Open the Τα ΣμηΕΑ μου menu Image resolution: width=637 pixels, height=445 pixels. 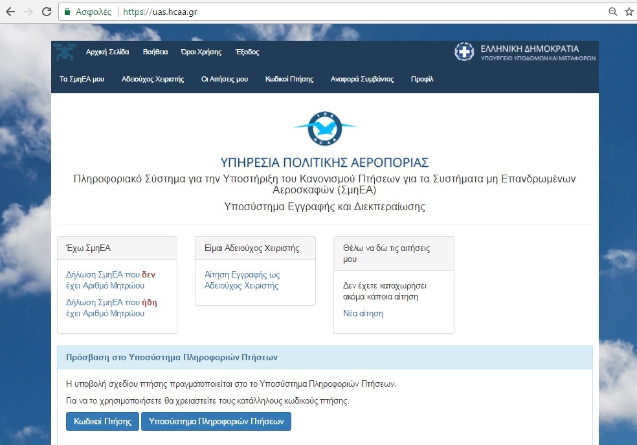click(82, 79)
